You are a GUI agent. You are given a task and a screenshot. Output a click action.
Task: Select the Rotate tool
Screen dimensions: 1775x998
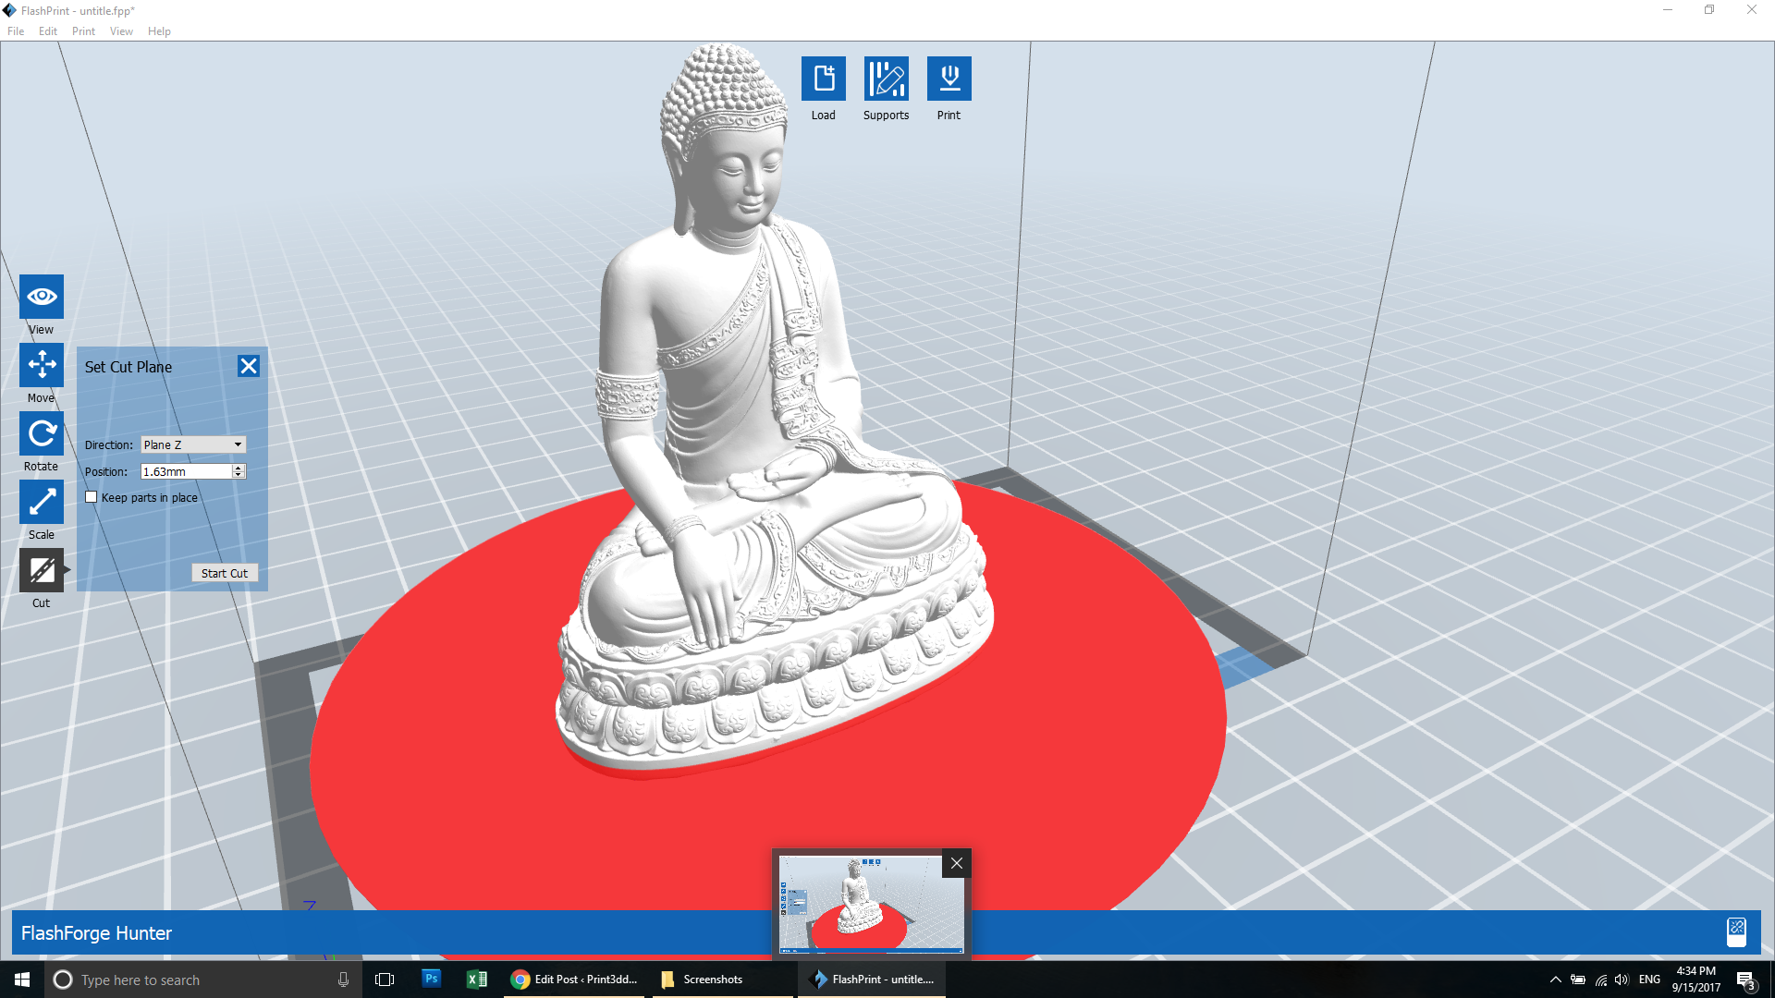click(x=42, y=433)
